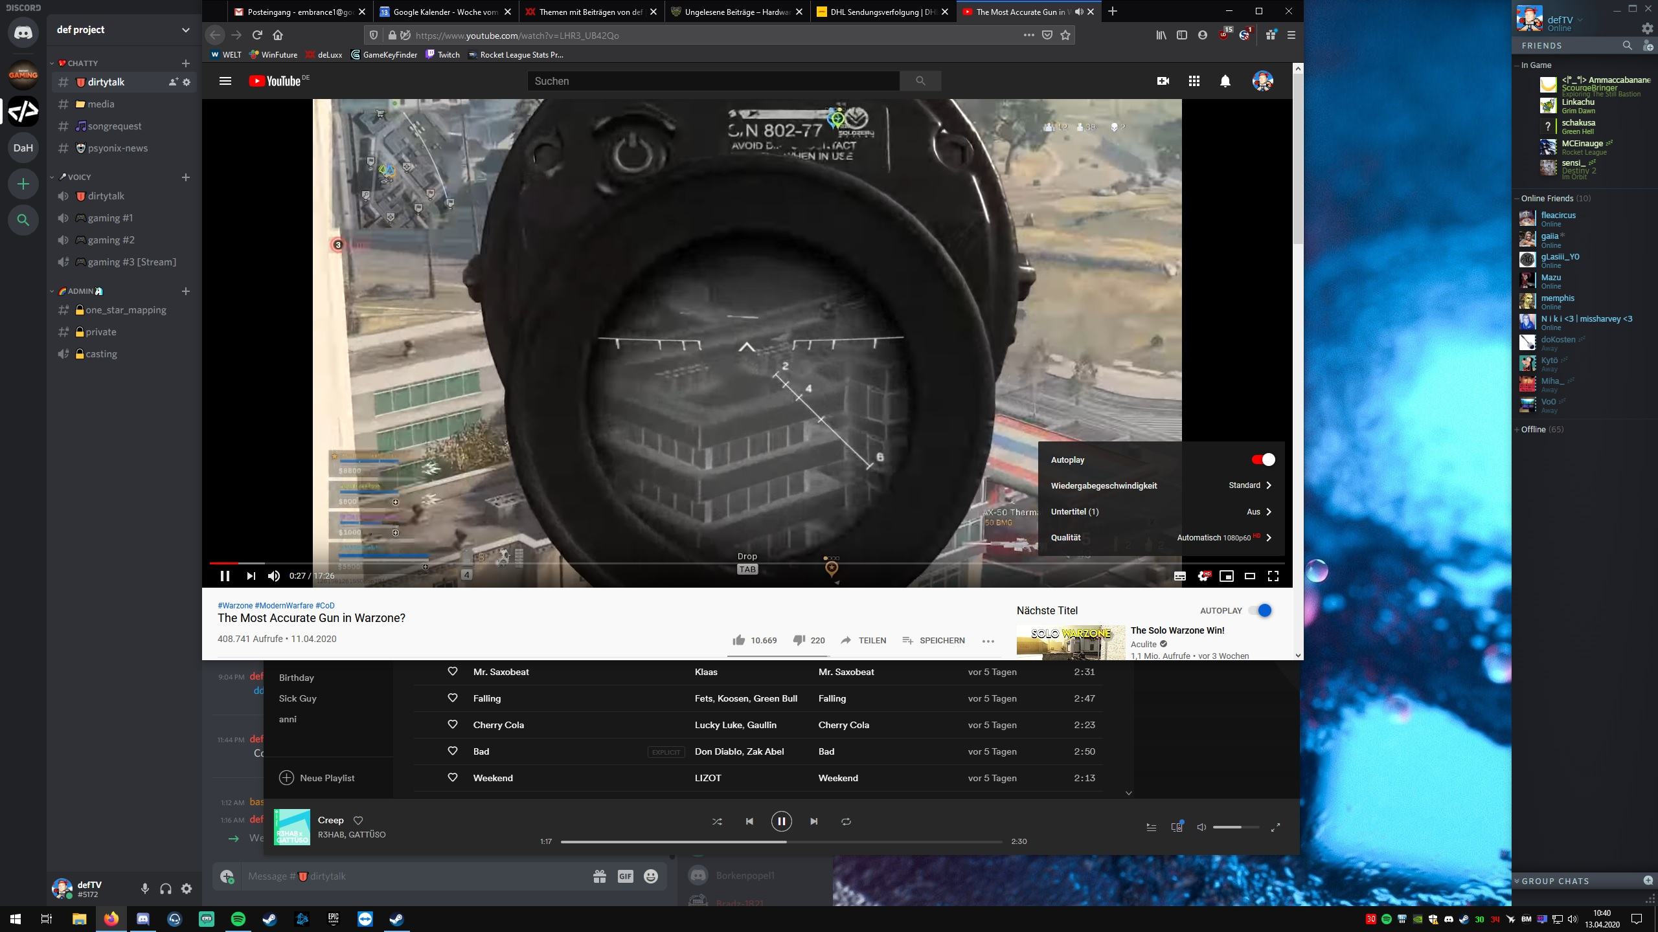The image size is (1658, 932).
Task: Toggle Autoplay switch in player settings
Action: pos(1263,460)
